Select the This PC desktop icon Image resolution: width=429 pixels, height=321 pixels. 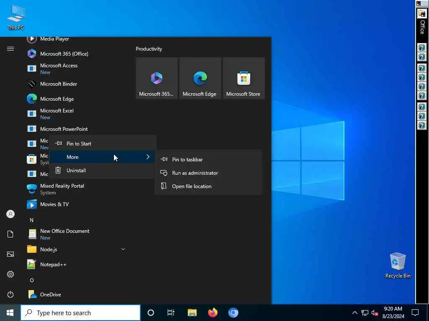pos(16,18)
